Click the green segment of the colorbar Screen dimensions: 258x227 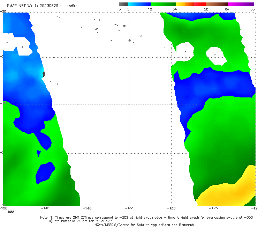(x=163, y=4)
